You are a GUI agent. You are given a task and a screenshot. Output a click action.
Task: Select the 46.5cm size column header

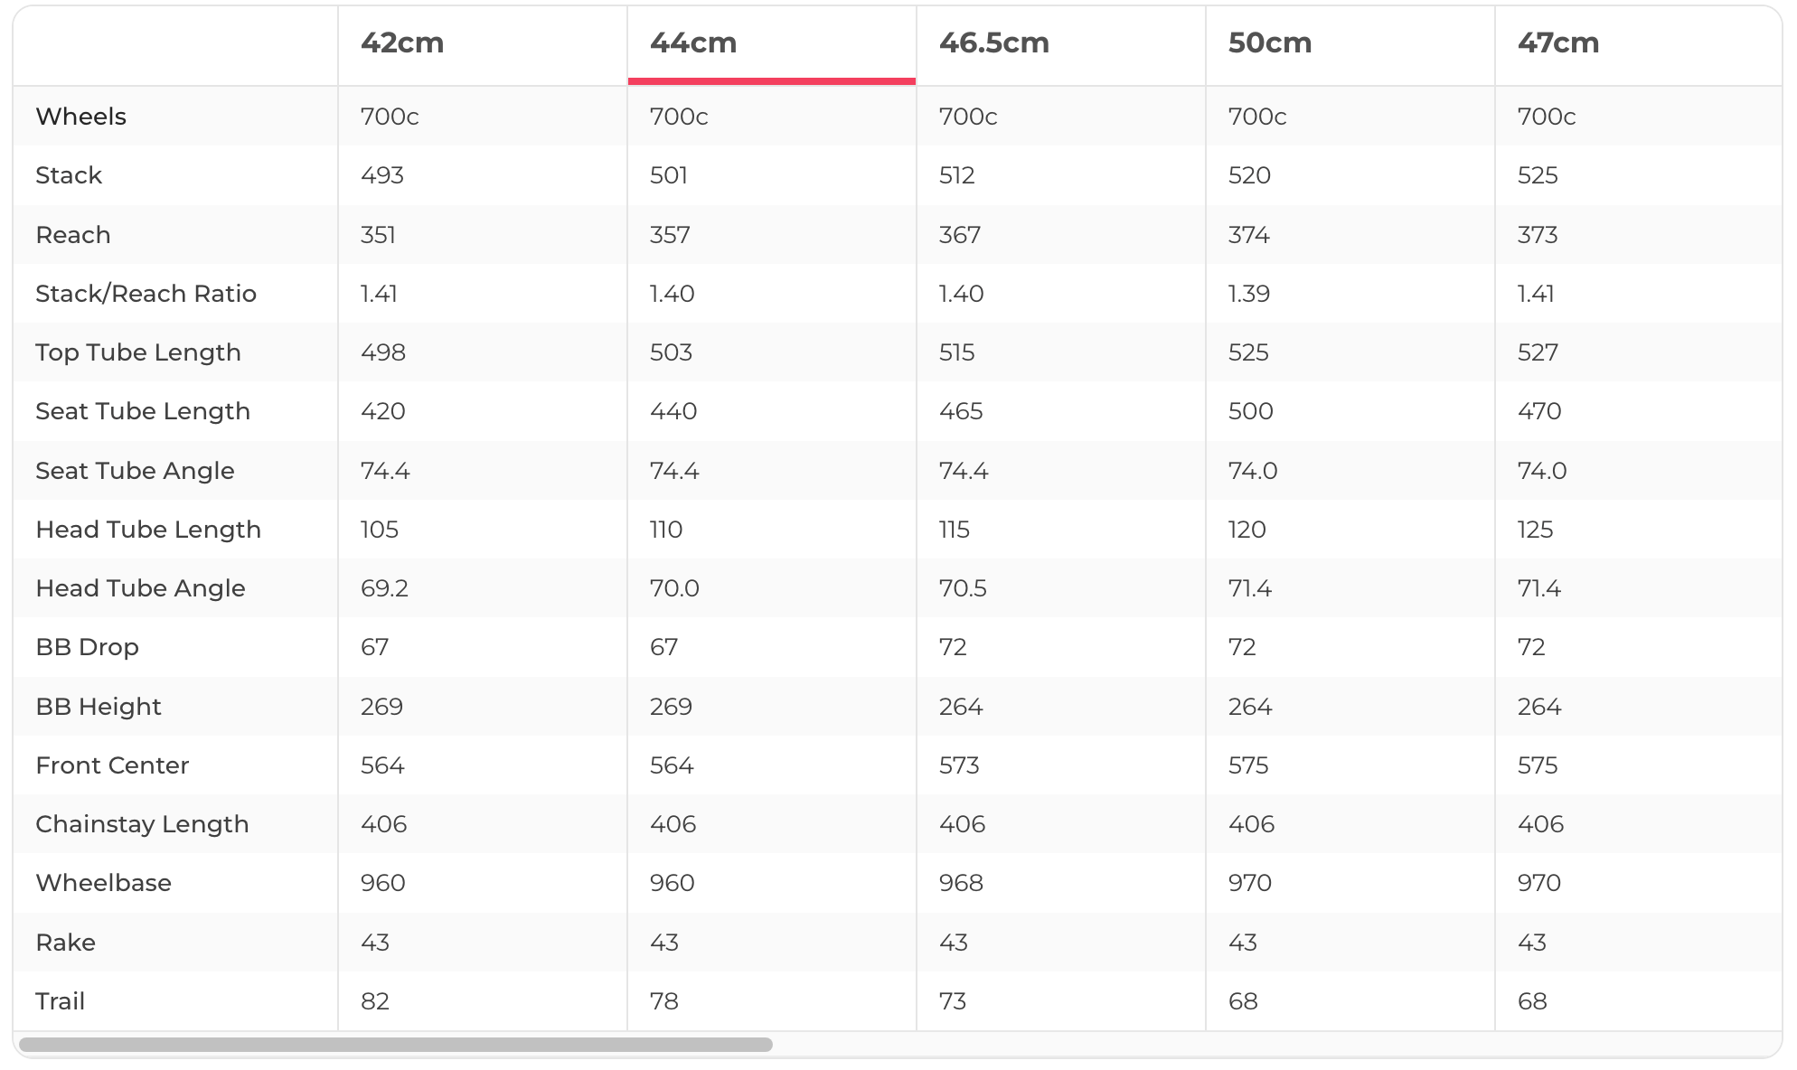993,42
